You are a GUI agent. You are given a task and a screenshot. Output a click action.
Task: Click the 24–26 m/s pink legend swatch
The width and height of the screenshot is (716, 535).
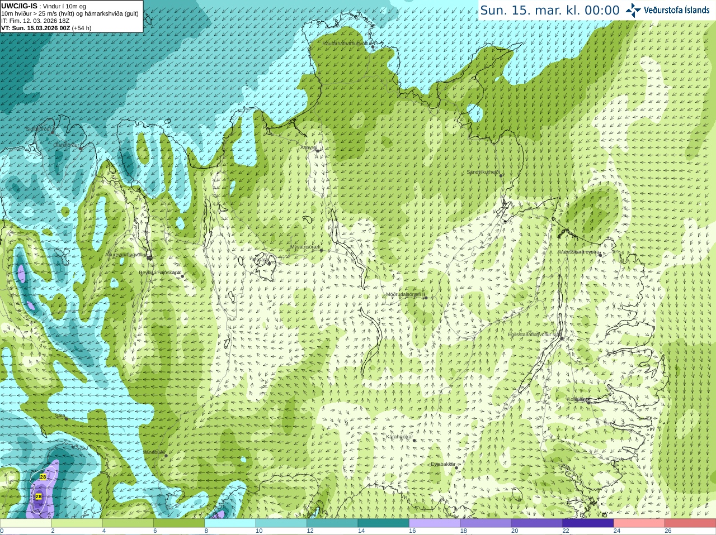pos(639,523)
